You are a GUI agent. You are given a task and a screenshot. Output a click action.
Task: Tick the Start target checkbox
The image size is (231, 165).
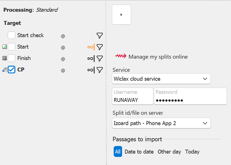point(12,47)
